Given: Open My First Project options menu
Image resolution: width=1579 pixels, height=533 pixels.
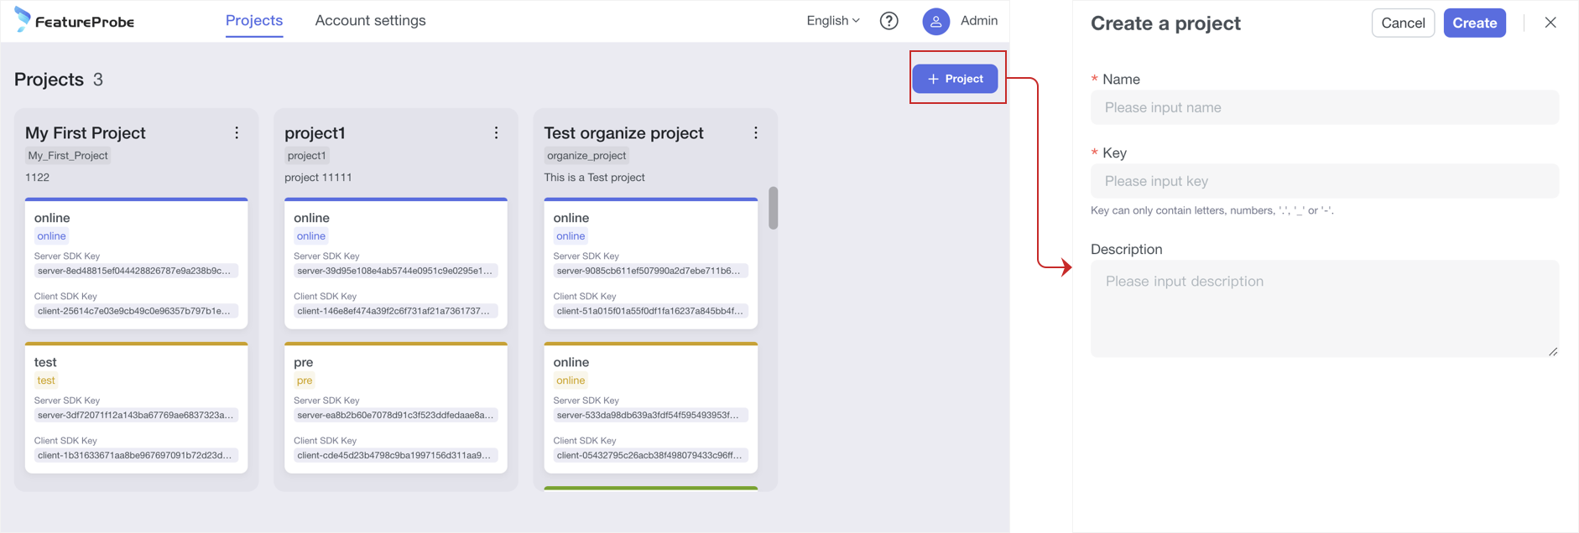Looking at the screenshot, I should (x=237, y=133).
